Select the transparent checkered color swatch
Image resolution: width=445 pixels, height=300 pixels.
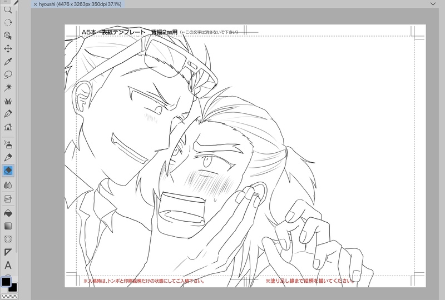[9, 297]
